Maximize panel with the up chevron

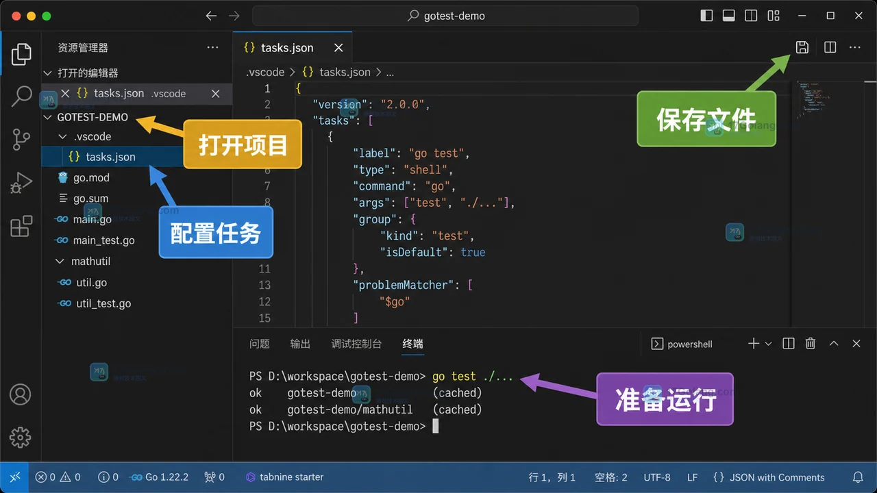(x=834, y=344)
